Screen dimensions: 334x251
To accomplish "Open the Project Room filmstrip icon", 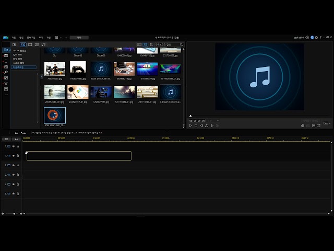I will (x=6, y=55).
